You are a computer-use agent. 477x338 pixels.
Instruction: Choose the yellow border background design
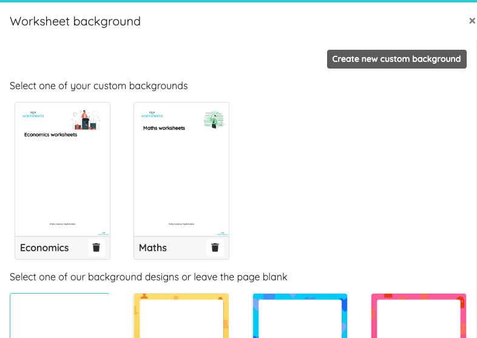point(181,316)
